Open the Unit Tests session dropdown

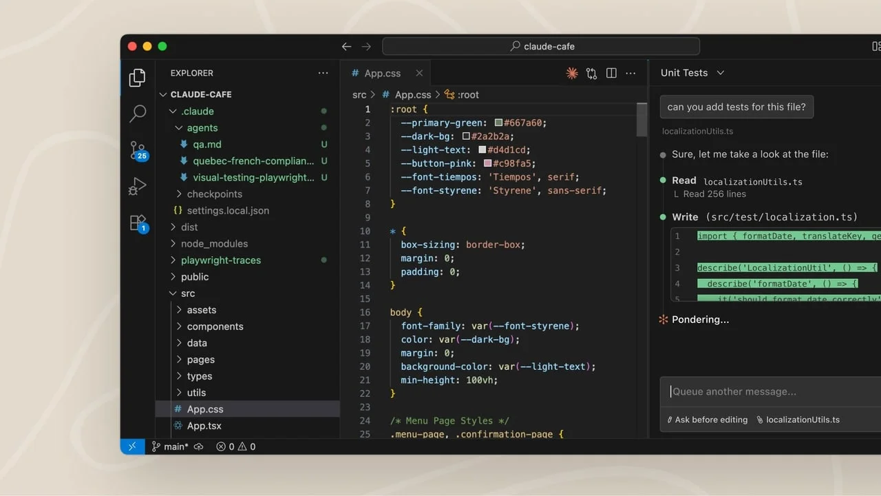pyautogui.click(x=692, y=73)
